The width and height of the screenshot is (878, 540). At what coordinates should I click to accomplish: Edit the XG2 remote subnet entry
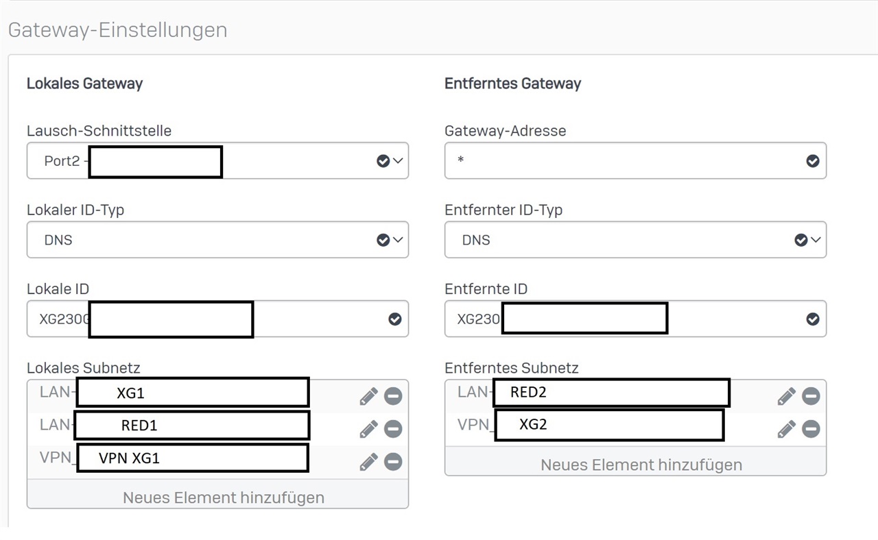coord(786,429)
